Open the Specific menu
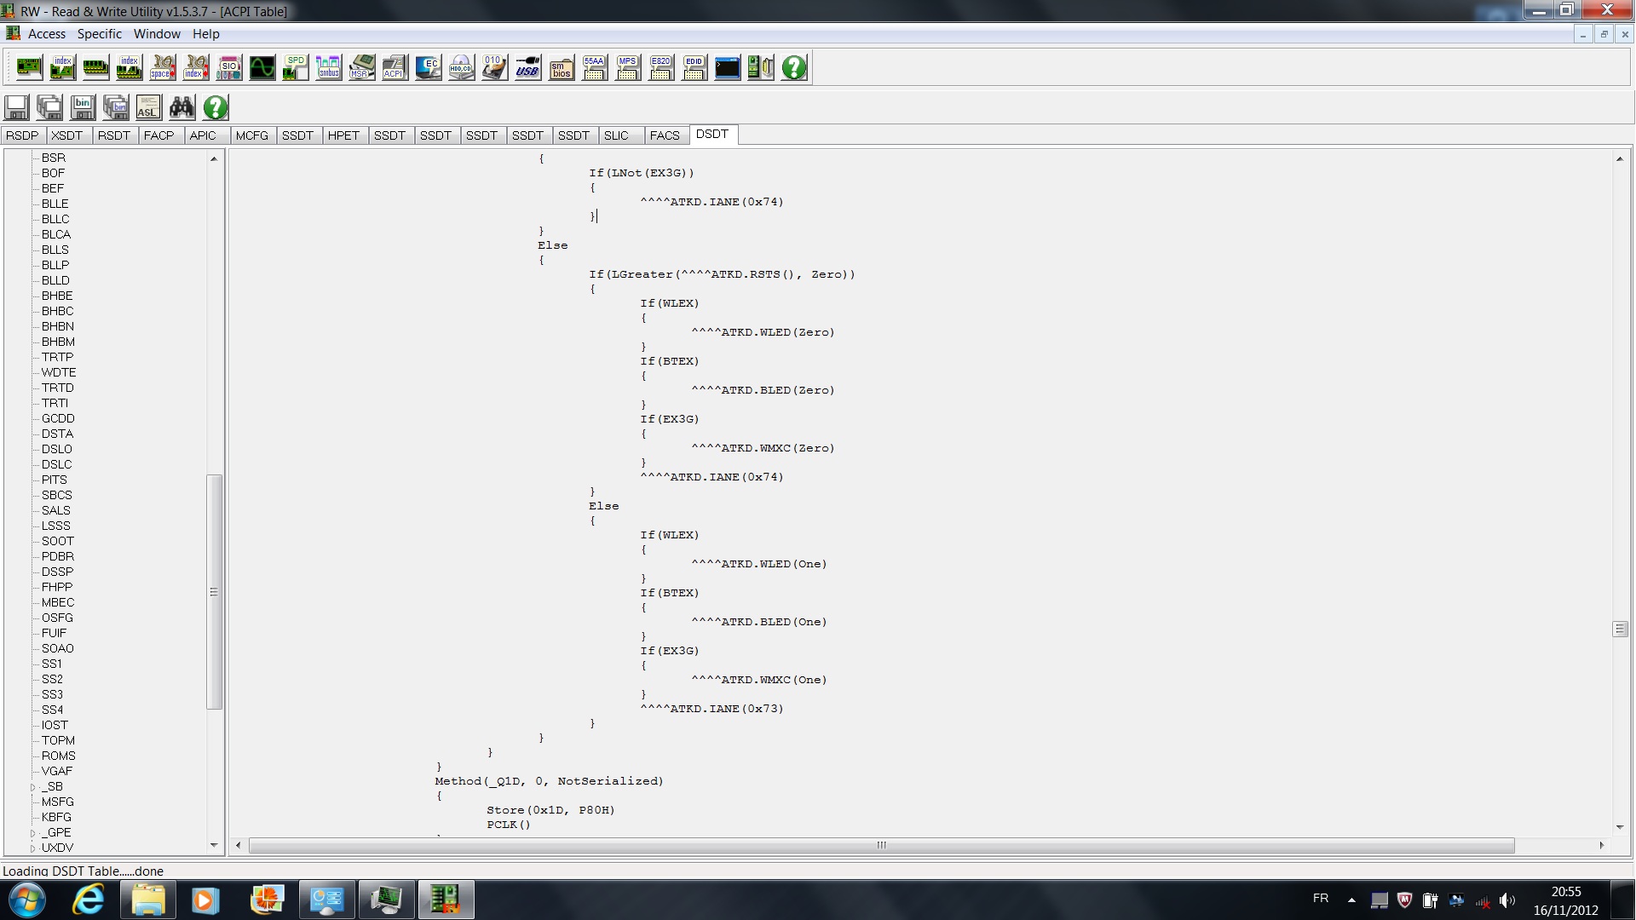 pyautogui.click(x=99, y=34)
